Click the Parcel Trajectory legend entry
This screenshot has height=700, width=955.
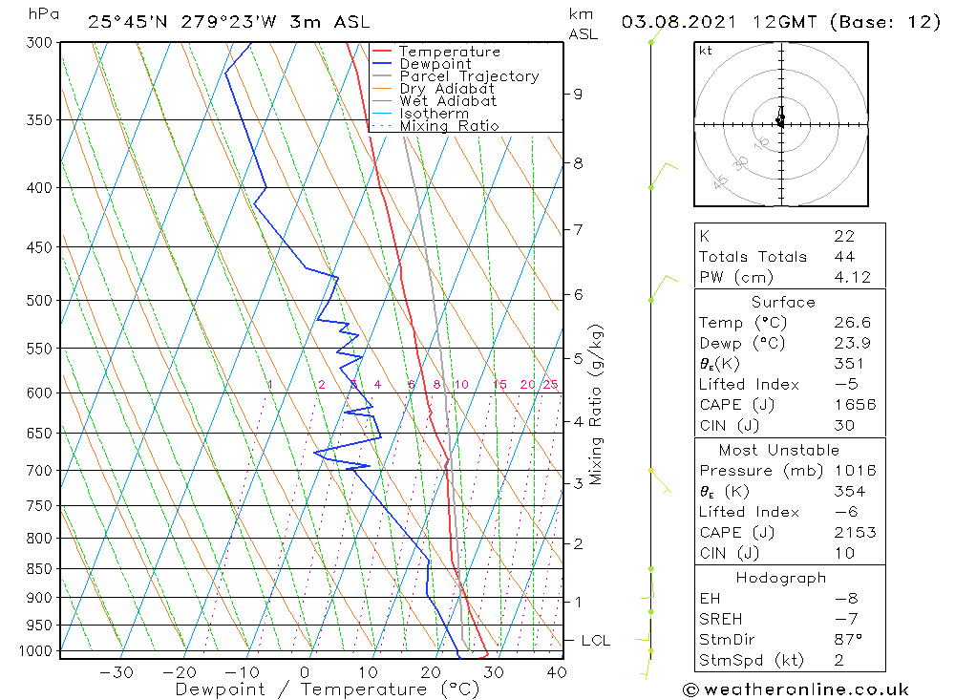pos(469,76)
